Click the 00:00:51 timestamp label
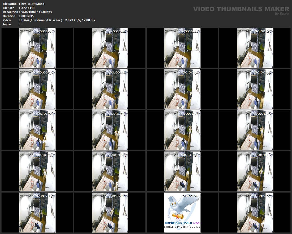292x234 pixels. (x=191, y=72)
